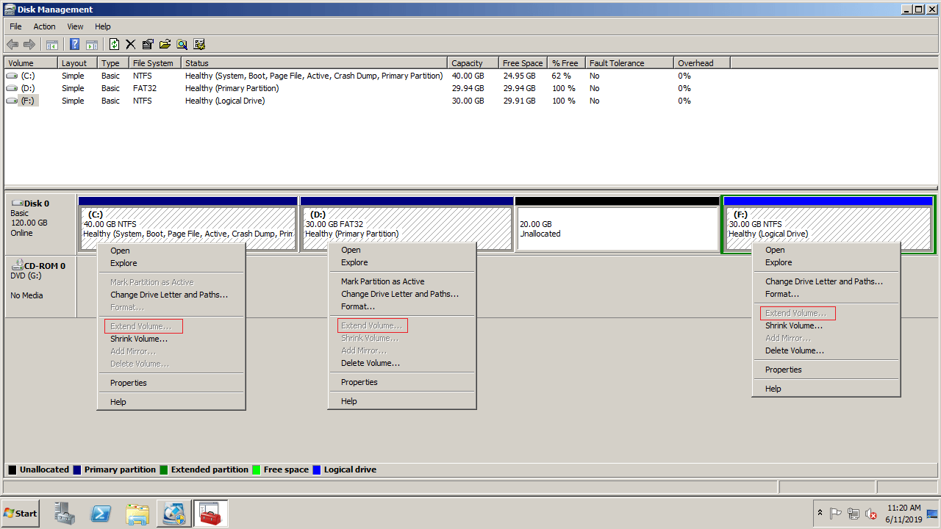The image size is (941, 529).
Task: Launch Windows PowerShell from the taskbar
Action: click(x=101, y=514)
